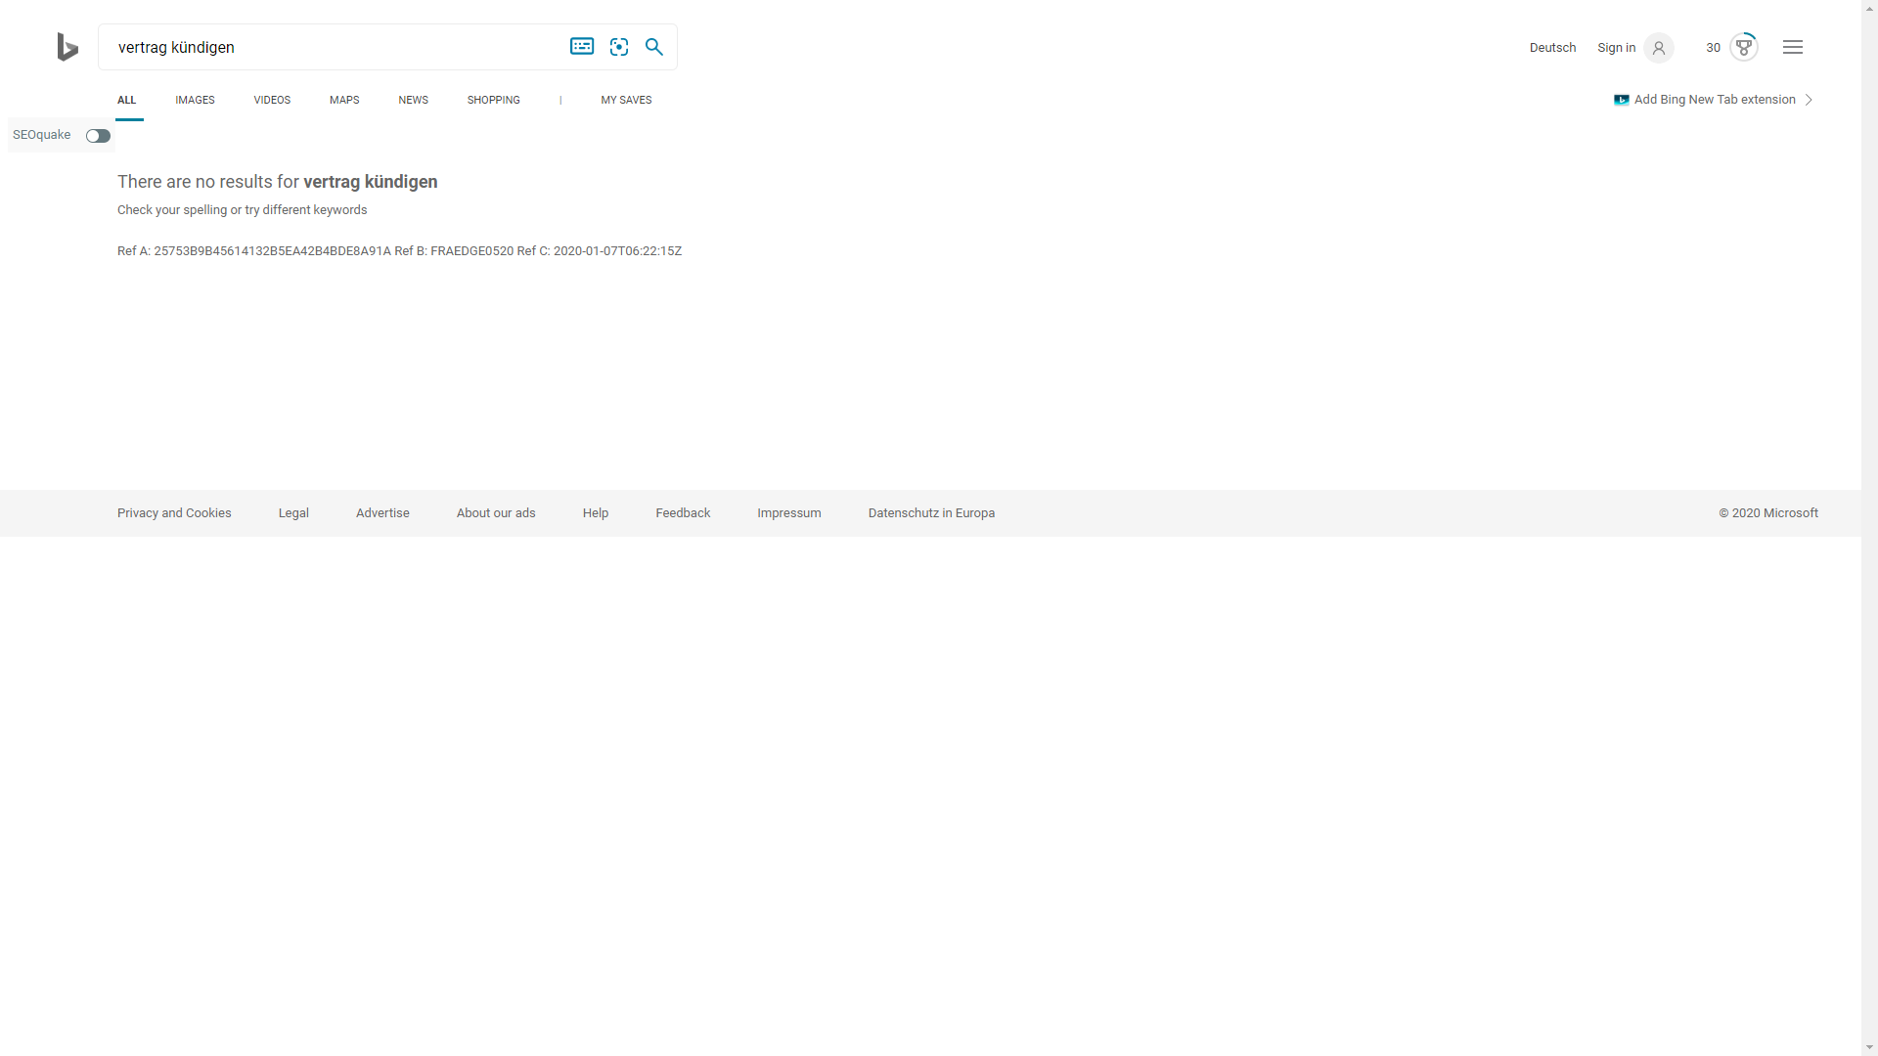Switch to the Images tab
Viewport: 1878px width, 1056px height.
tap(195, 100)
